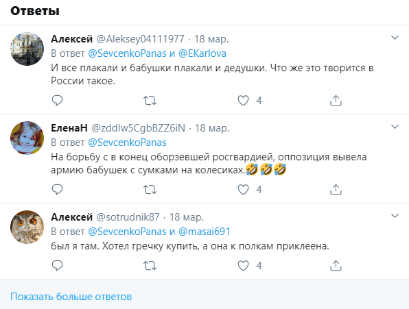Share ЕленаН's tweet
The image size is (409, 309).
[x=336, y=189]
